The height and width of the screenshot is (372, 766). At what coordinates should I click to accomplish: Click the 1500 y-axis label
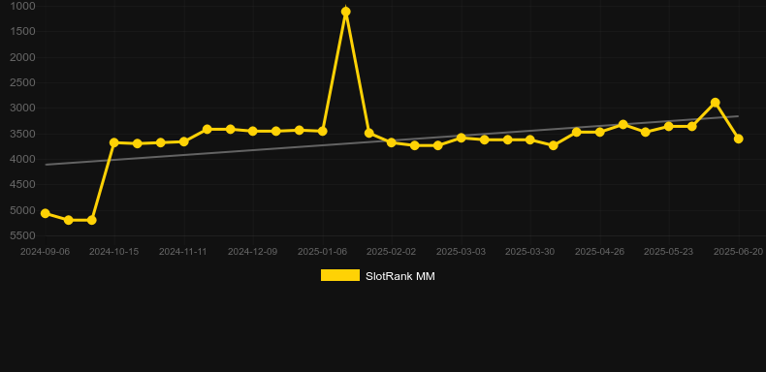point(22,32)
